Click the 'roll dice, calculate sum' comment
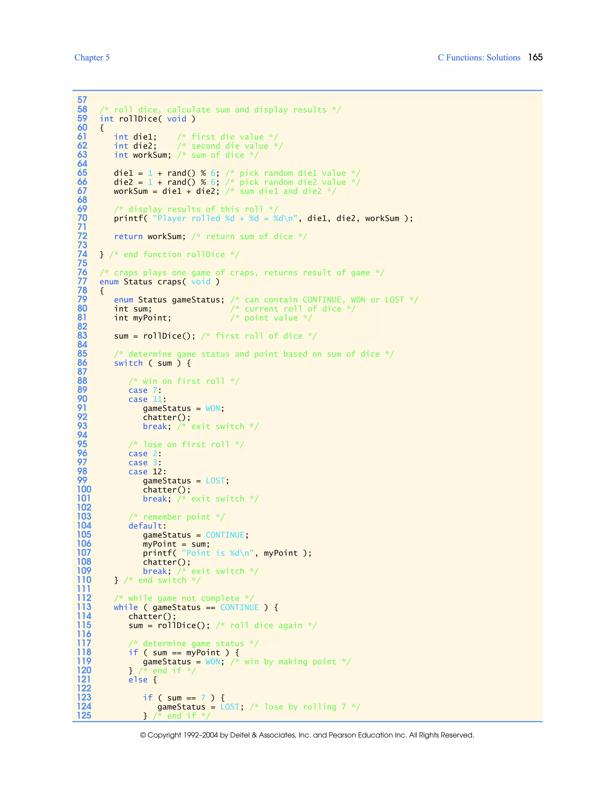The width and height of the screenshot is (615, 796). [x=220, y=110]
